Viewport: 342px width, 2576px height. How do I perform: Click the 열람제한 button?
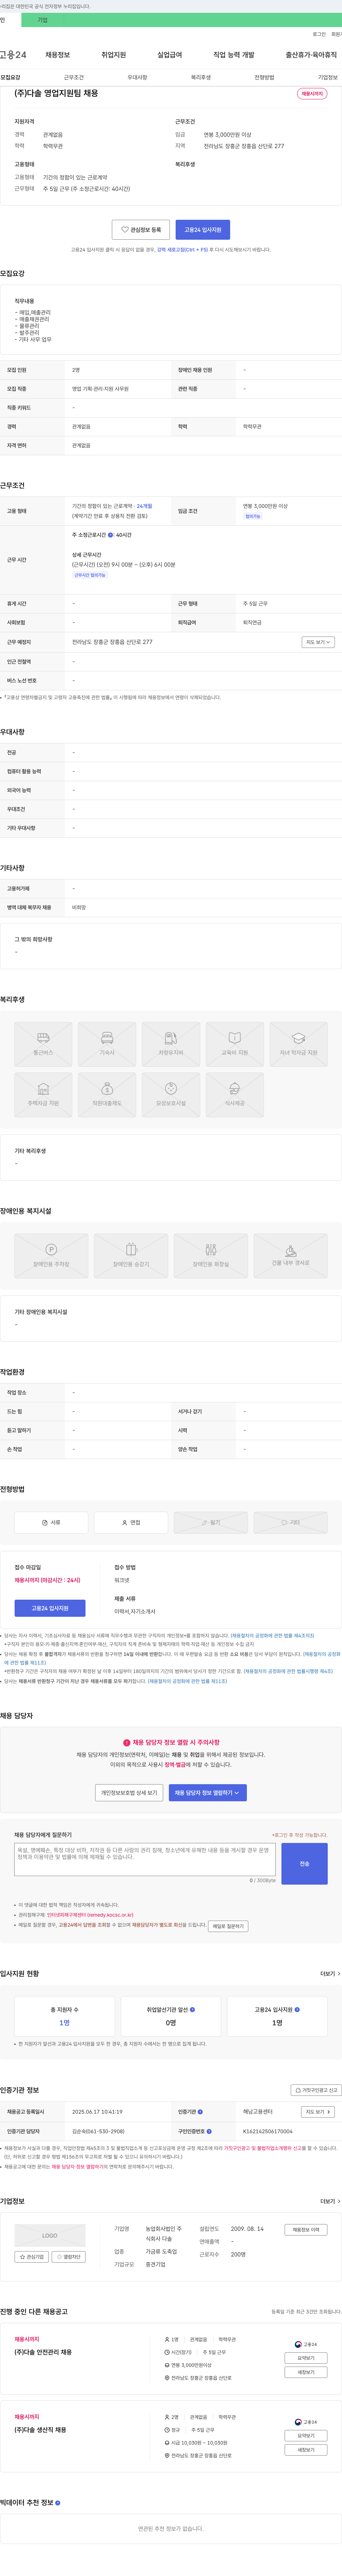coord(69,2257)
